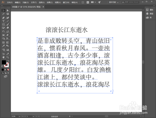Open the 库 libraries panel
The height and width of the screenshot is (118, 156).
(x=149, y=18)
